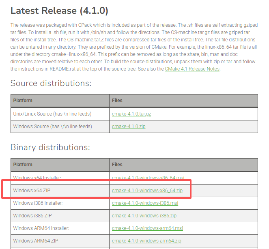Click the 'Binary distributions:' heading

tap(50, 147)
